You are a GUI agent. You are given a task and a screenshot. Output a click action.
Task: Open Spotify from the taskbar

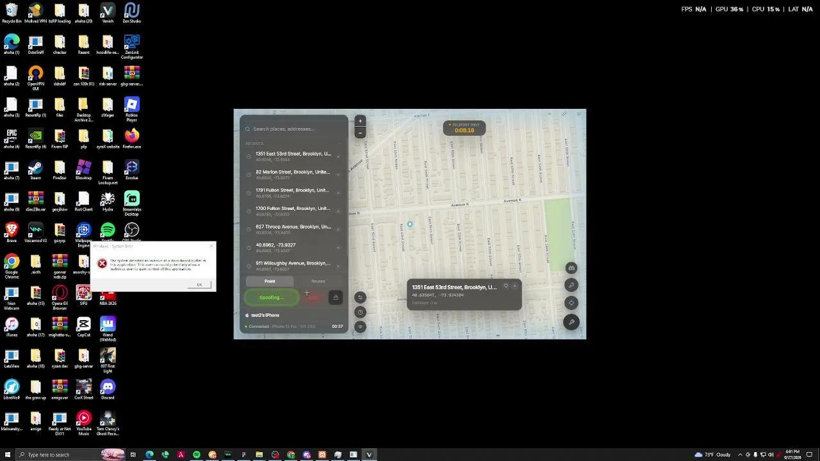[197, 455]
